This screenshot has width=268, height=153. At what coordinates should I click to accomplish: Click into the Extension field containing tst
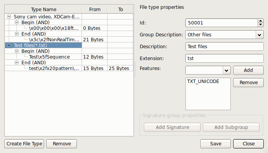224,59
